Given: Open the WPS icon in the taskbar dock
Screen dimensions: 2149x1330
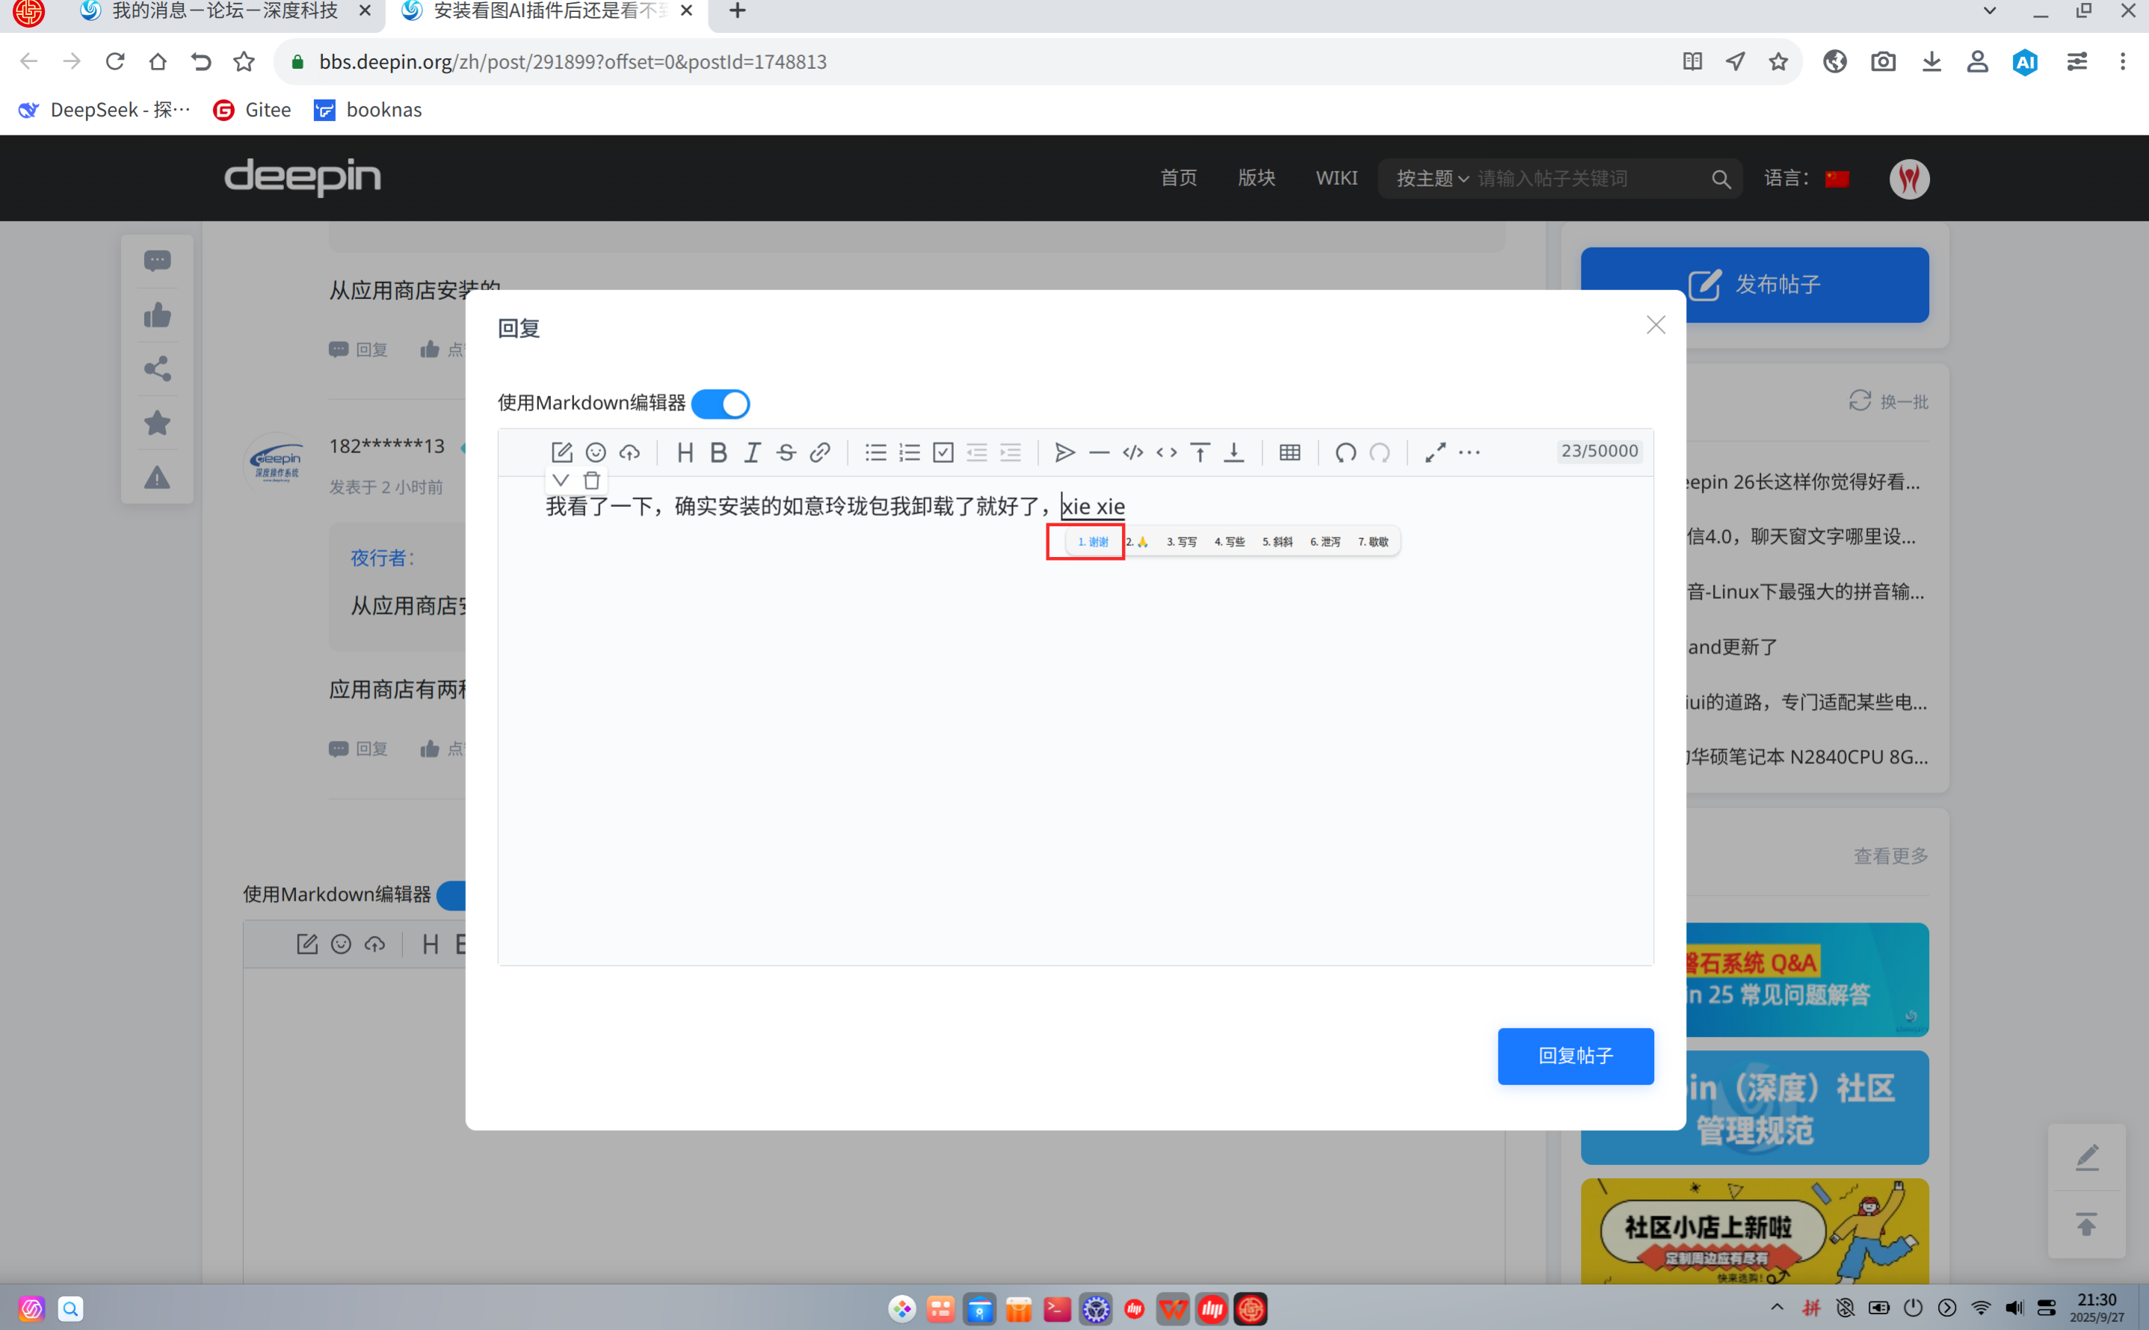Looking at the screenshot, I should pos(1172,1309).
